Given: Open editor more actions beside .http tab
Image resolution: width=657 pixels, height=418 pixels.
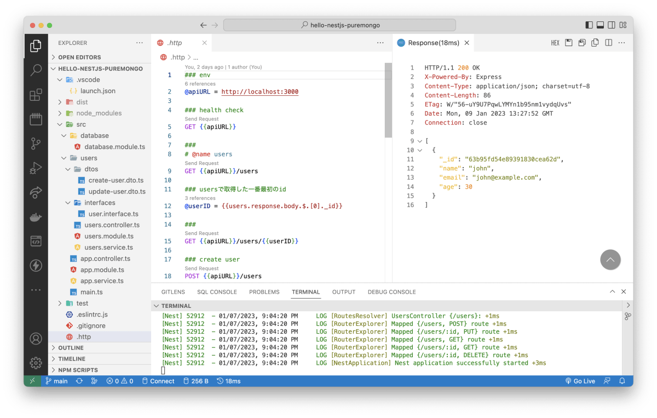Looking at the screenshot, I should [381, 43].
